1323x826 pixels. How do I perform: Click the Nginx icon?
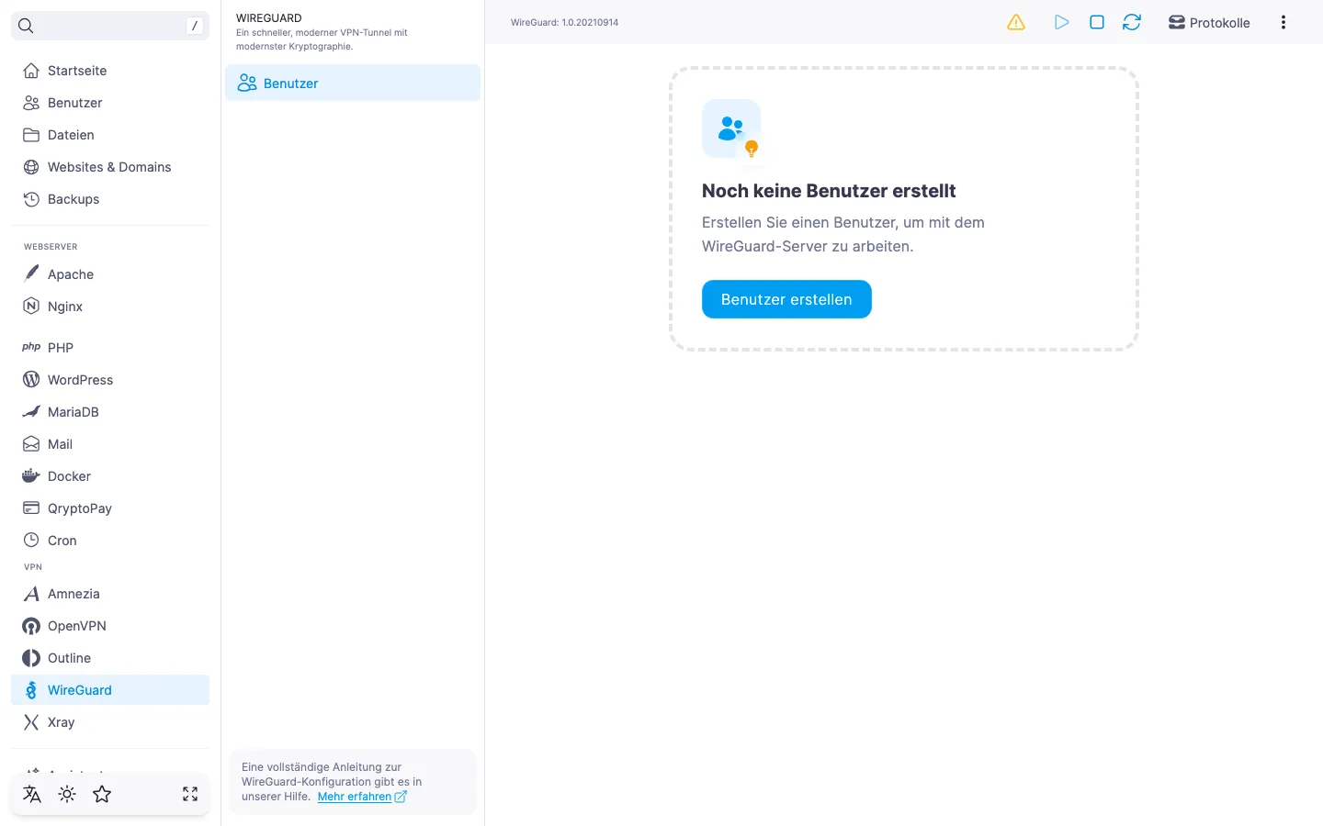pos(31,307)
